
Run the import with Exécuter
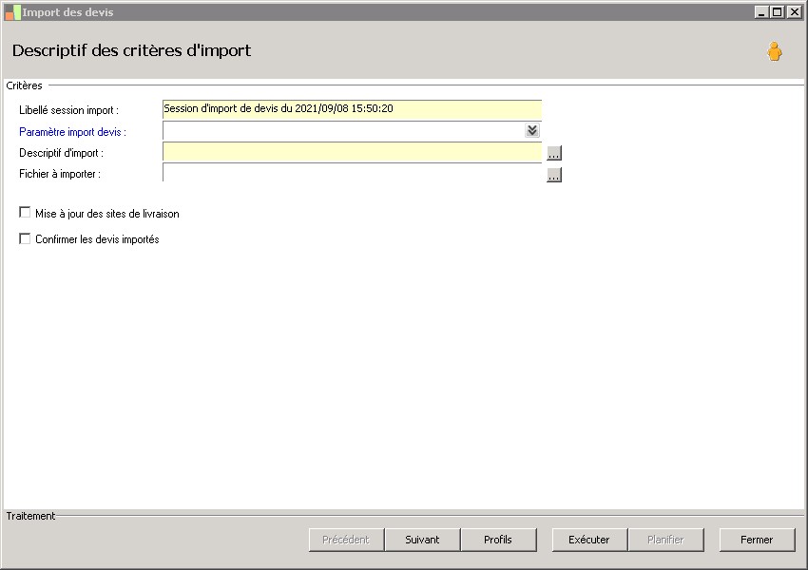[589, 540]
